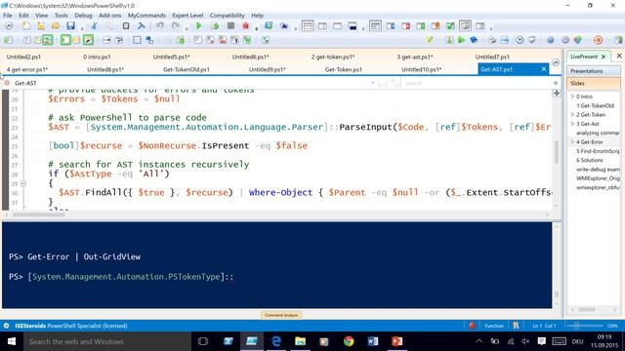Open the Add-ons menu
The height and width of the screenshot is (351, 625).
point(110,16)
